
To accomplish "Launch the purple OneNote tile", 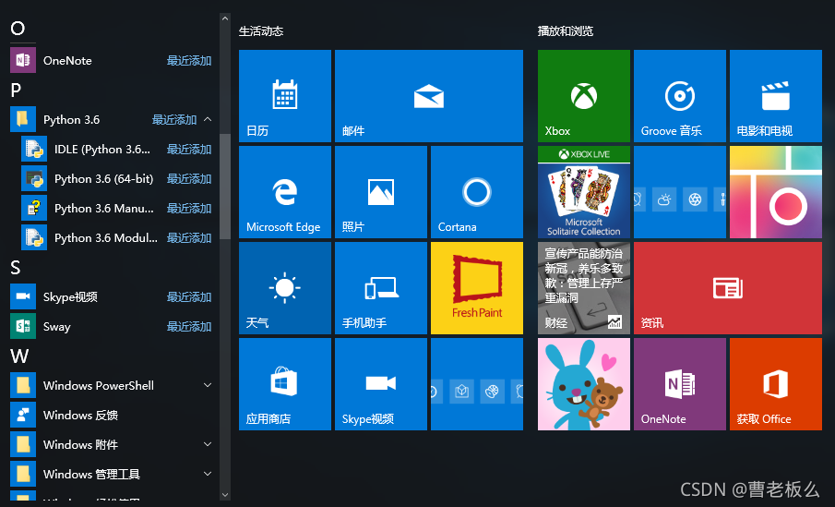I will (679, 384).
